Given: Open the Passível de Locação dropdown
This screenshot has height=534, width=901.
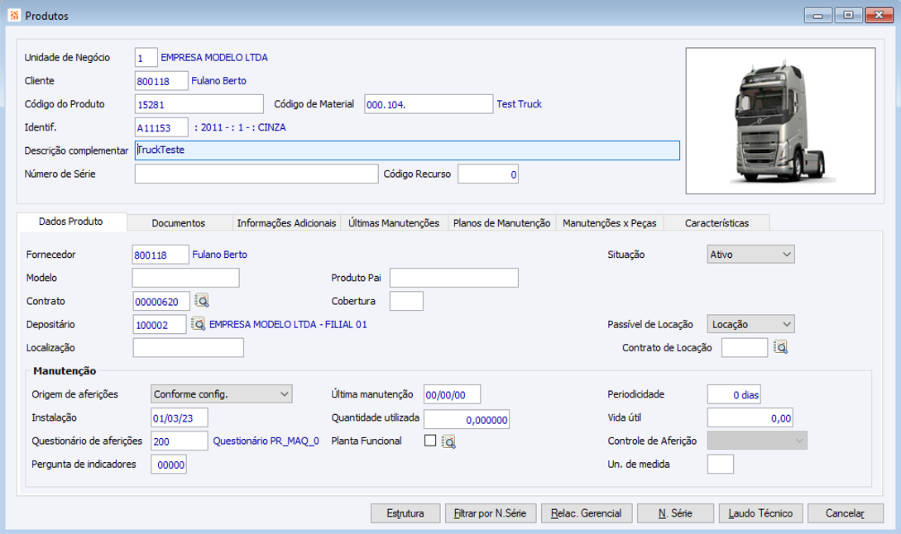Looking at the screenshot, I should click(750, 324).
